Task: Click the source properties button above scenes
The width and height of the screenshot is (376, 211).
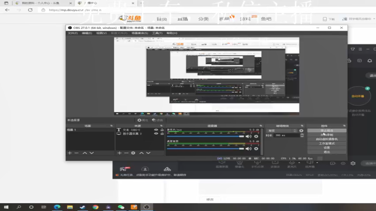Action: [x=143, y=120]
